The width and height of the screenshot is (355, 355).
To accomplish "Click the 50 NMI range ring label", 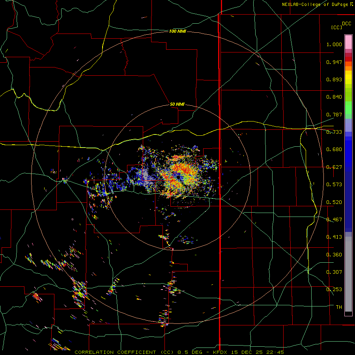I will coord(177,104).
